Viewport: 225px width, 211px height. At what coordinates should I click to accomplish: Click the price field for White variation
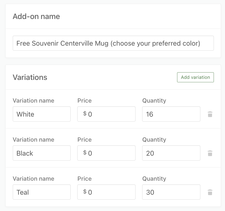(106, 114)
